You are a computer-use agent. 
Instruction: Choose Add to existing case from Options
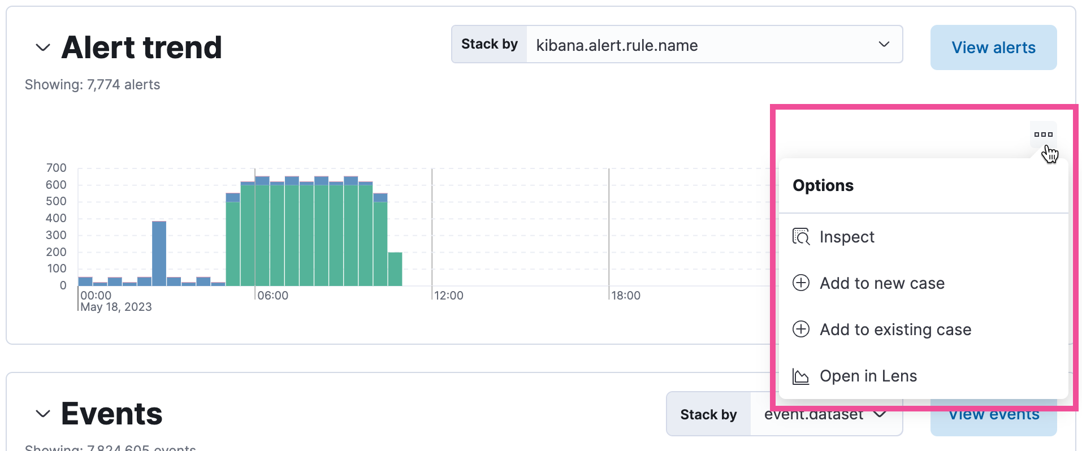click(895, 329)
